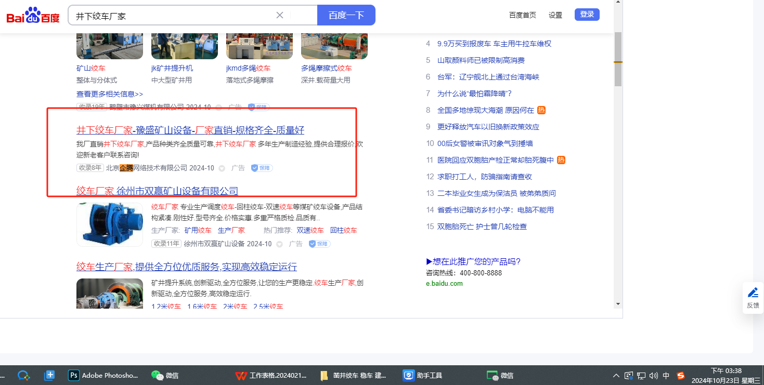The width and height of the screenshot is (764, 385).
Task: Open hot topic 医院回应双胞胎产检正常却胎死腹中
Action: [x=496, y=160]
